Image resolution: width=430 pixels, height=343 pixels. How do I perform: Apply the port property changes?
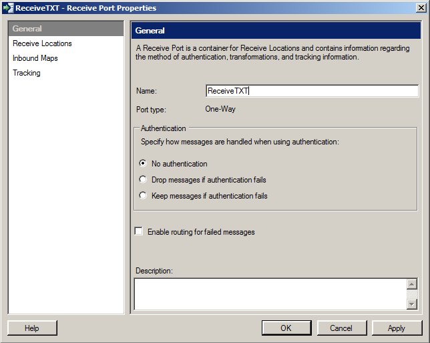tap(397, 328)
